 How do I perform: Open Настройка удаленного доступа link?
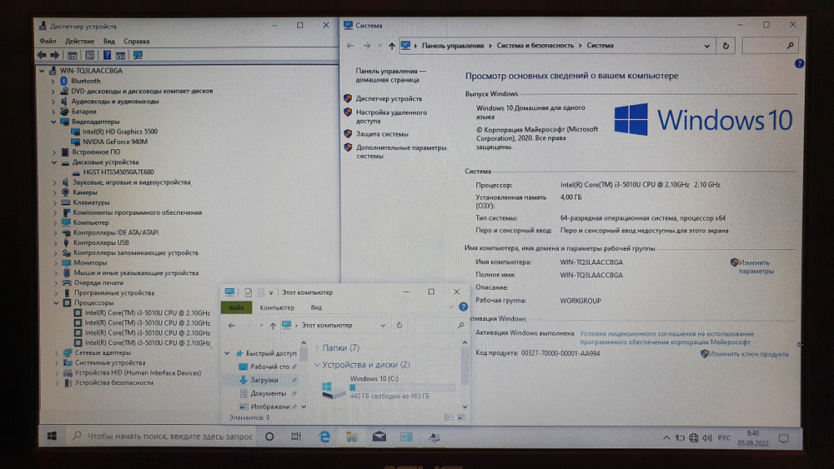coord(391,117)
